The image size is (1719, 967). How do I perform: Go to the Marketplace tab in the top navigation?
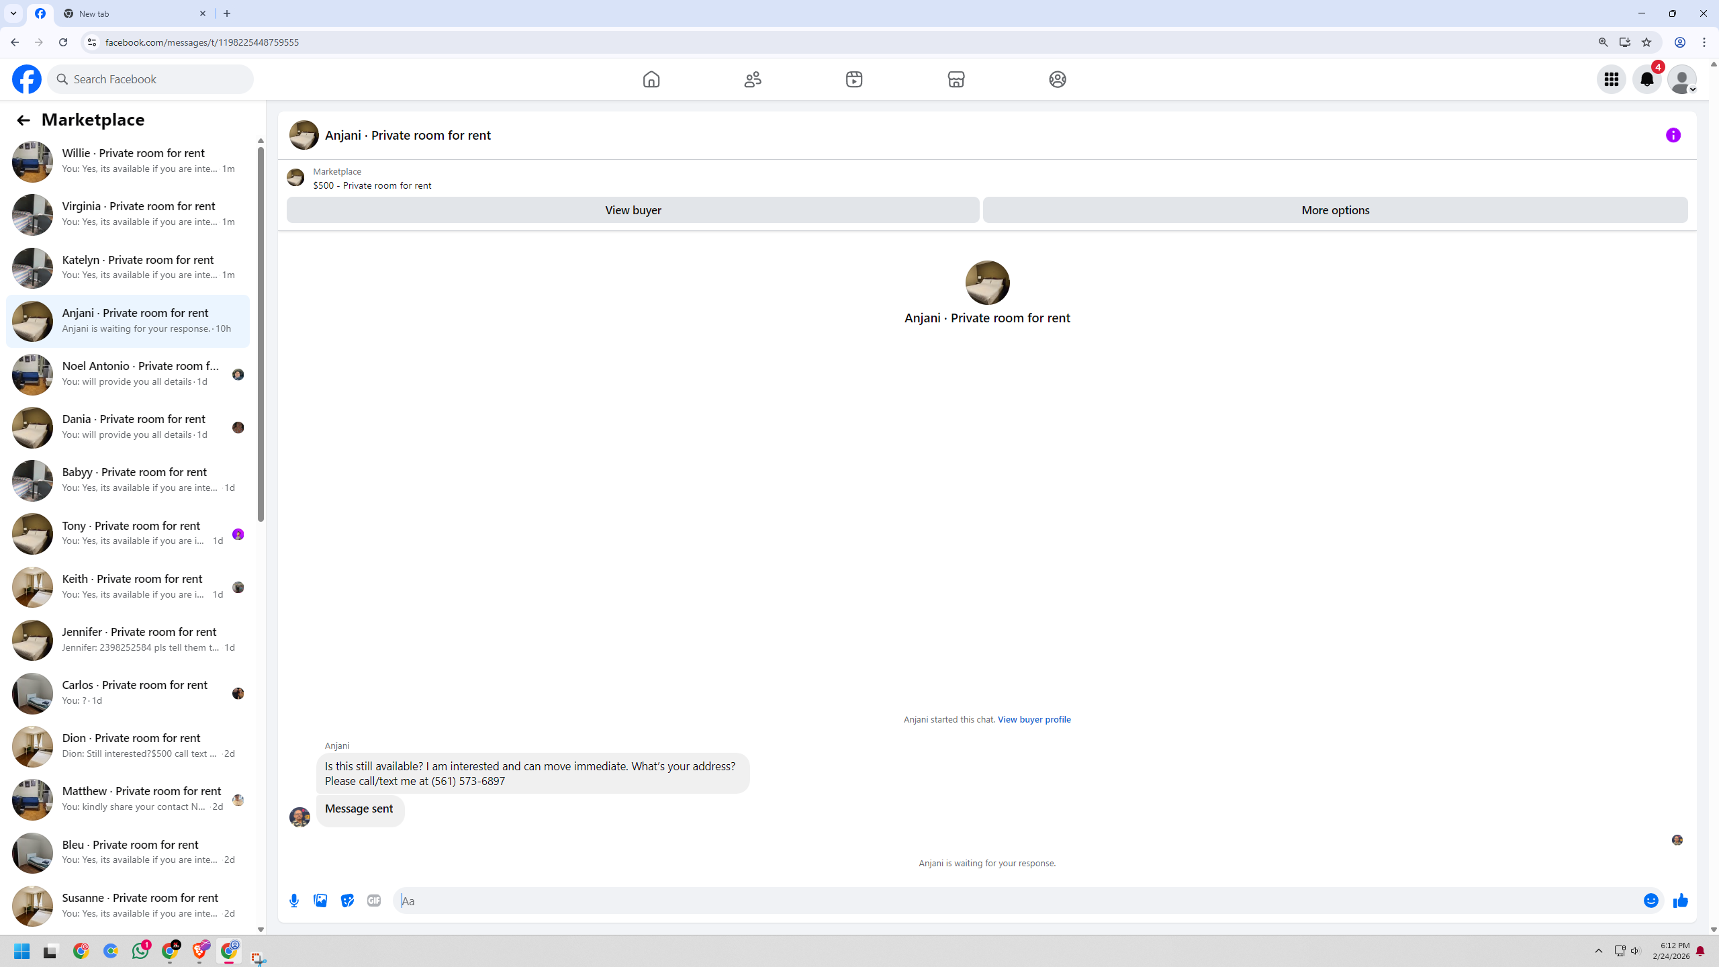[x=956, y=79]
